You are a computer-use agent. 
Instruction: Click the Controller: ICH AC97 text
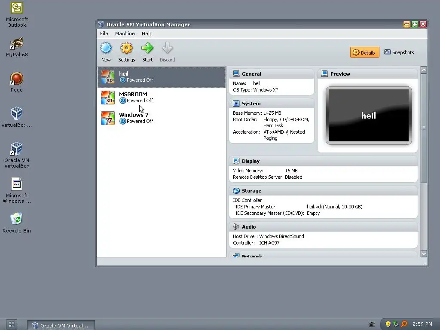point(256,243)
